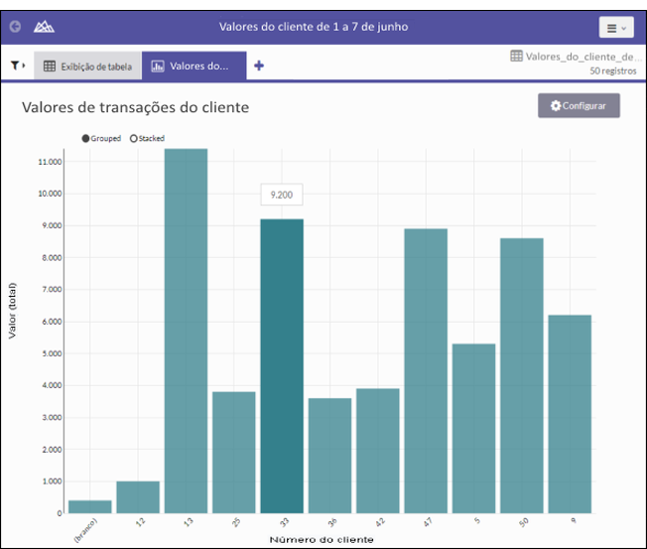The width and height of the screenshot is (647, 549).
Task: Open the hamburger menu dropdown
Action: click(x=615, y=28)
